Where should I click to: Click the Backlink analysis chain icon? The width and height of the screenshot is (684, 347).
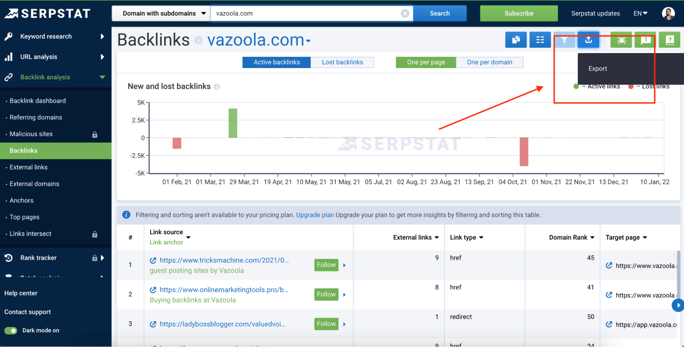tap(9, 77)
